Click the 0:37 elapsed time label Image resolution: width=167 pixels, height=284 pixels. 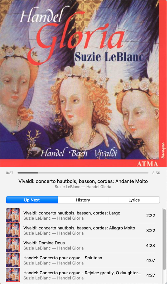coord(10,173)
